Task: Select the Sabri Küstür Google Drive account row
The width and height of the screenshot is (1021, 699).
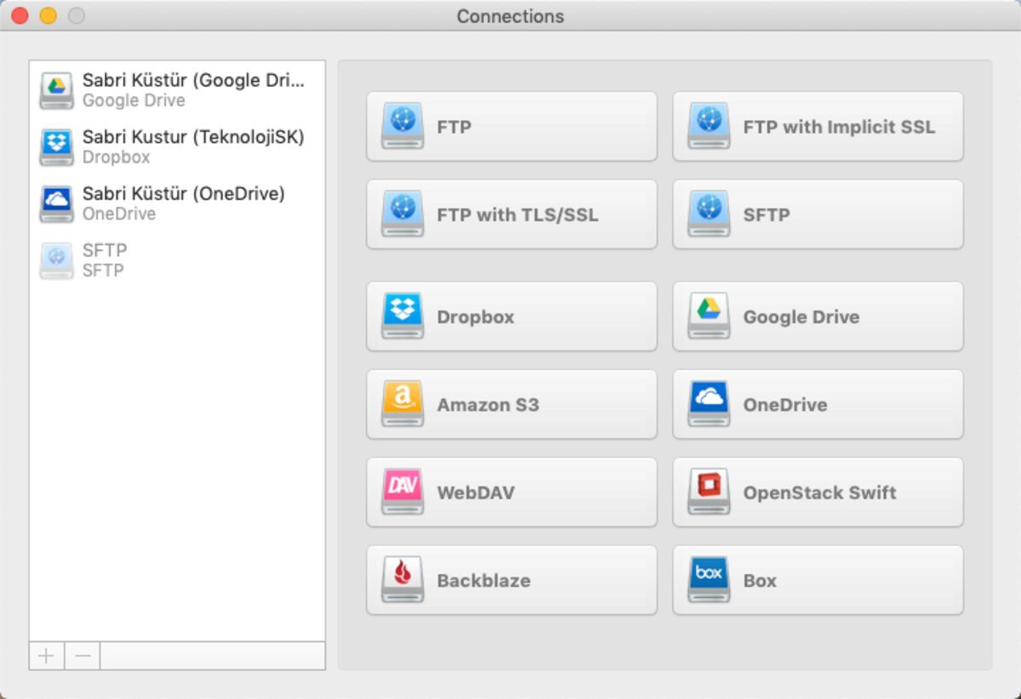Action: click(177, 90)
